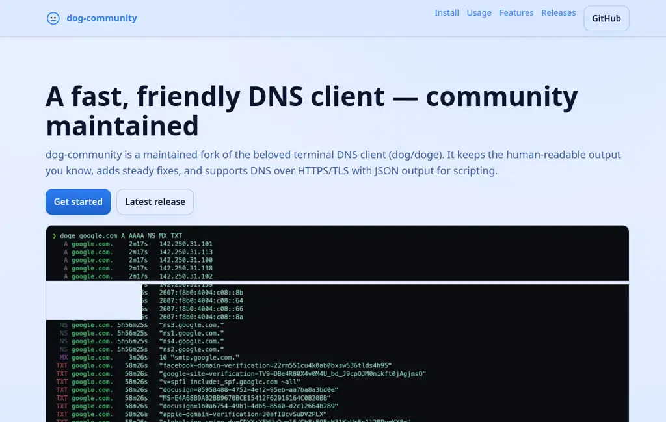Click the "ns2.google.com." record value
Viewport: 666px width, 422px height.
pyautogui.click(x=192, y=349)
